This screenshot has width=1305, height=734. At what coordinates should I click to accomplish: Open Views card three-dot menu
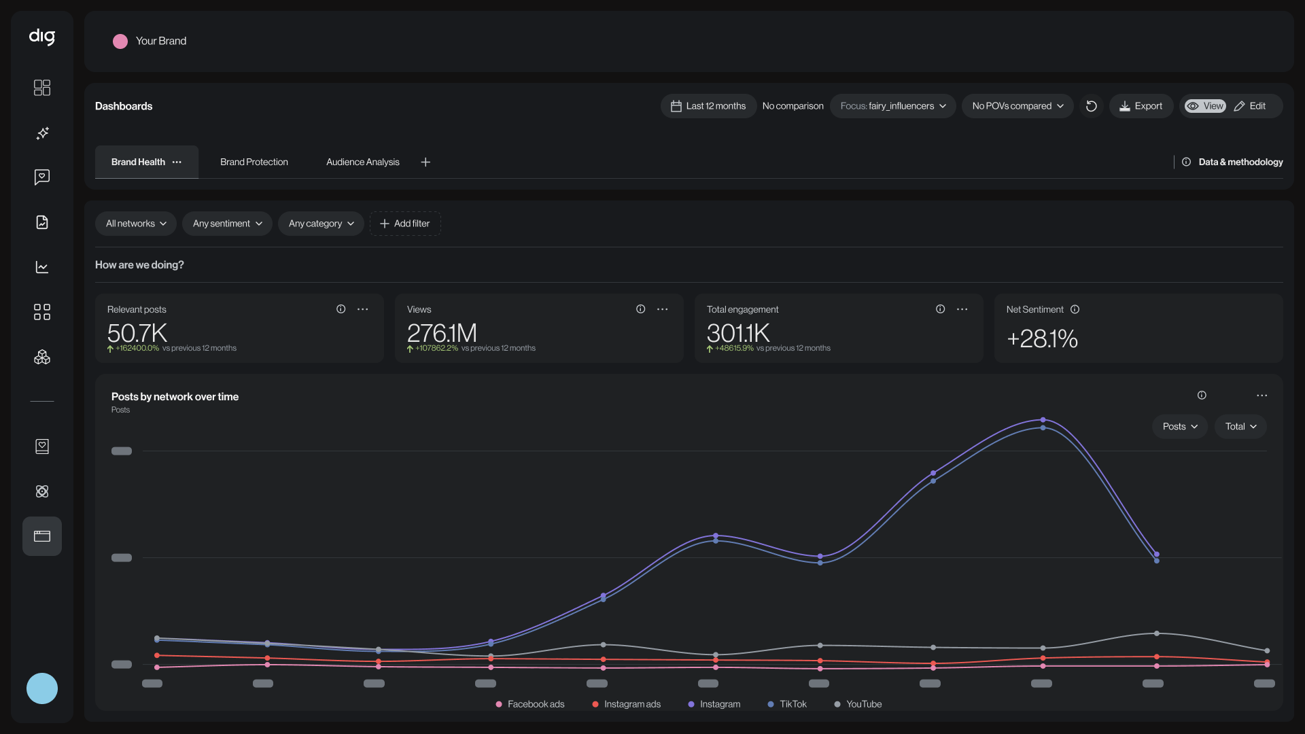point(663,309)
